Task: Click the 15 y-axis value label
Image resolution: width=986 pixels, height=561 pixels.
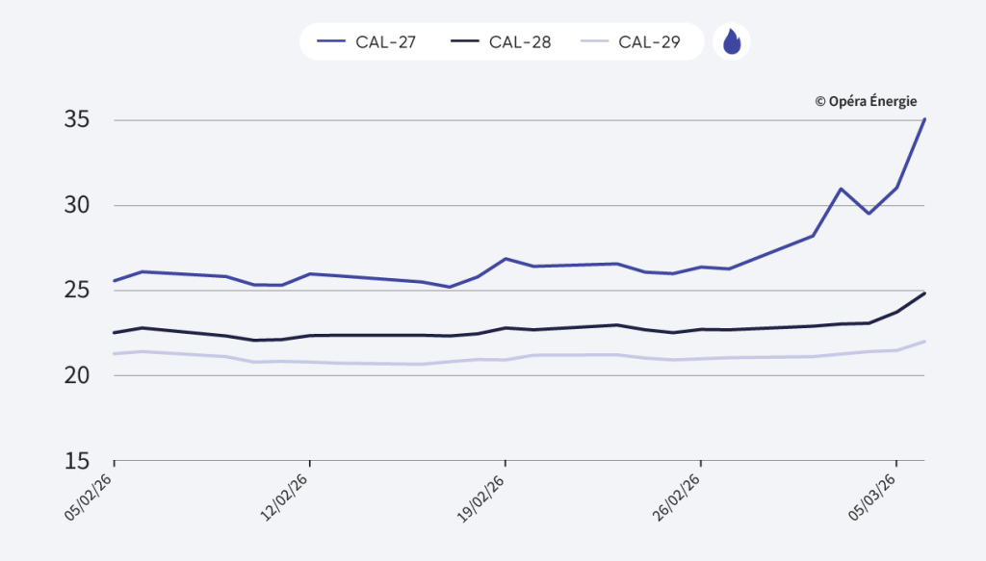Action: pos(77,460)
